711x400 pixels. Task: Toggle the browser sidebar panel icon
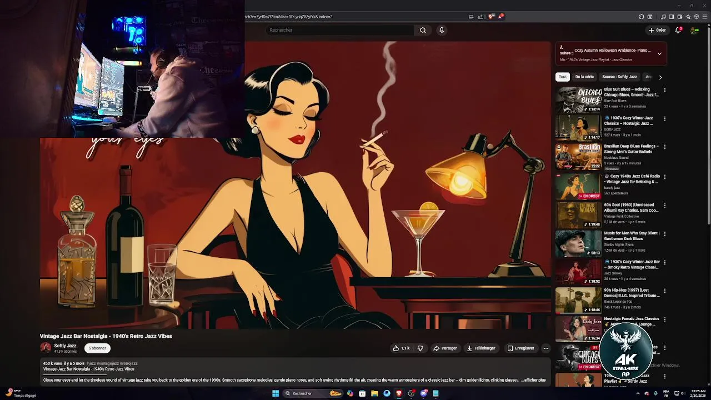671,17
